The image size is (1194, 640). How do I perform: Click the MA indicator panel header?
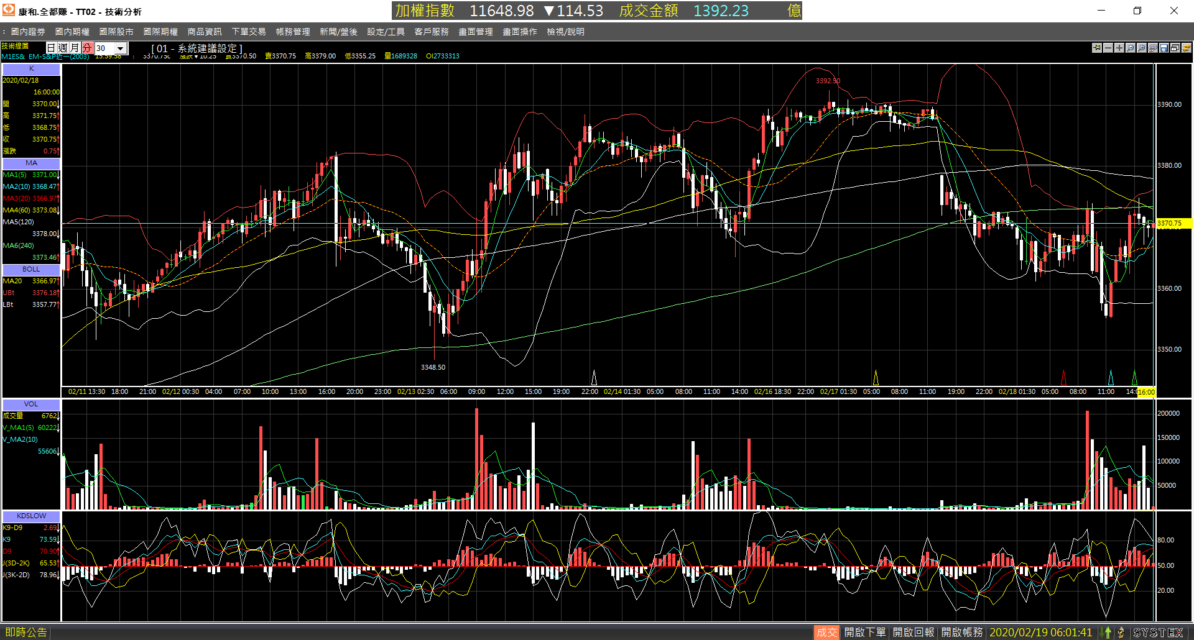tap(32, 163)
